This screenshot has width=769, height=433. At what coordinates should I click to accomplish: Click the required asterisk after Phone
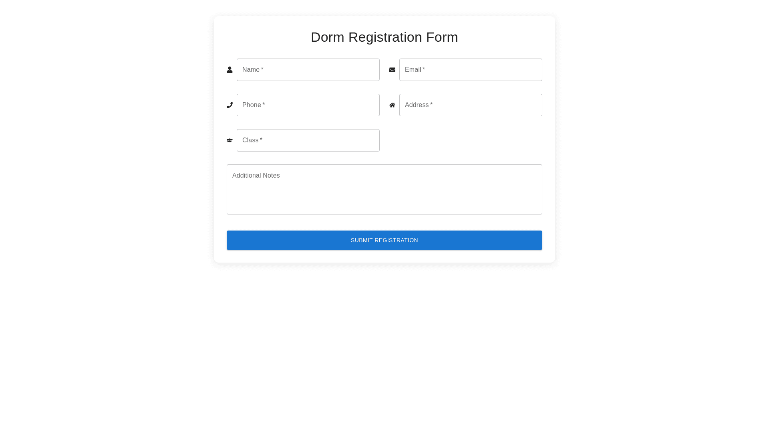[264, 105]
